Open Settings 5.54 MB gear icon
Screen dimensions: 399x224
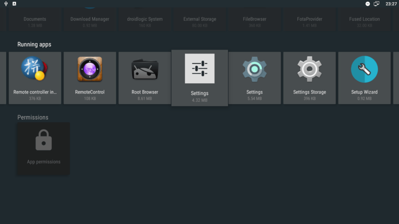(255, 69)
